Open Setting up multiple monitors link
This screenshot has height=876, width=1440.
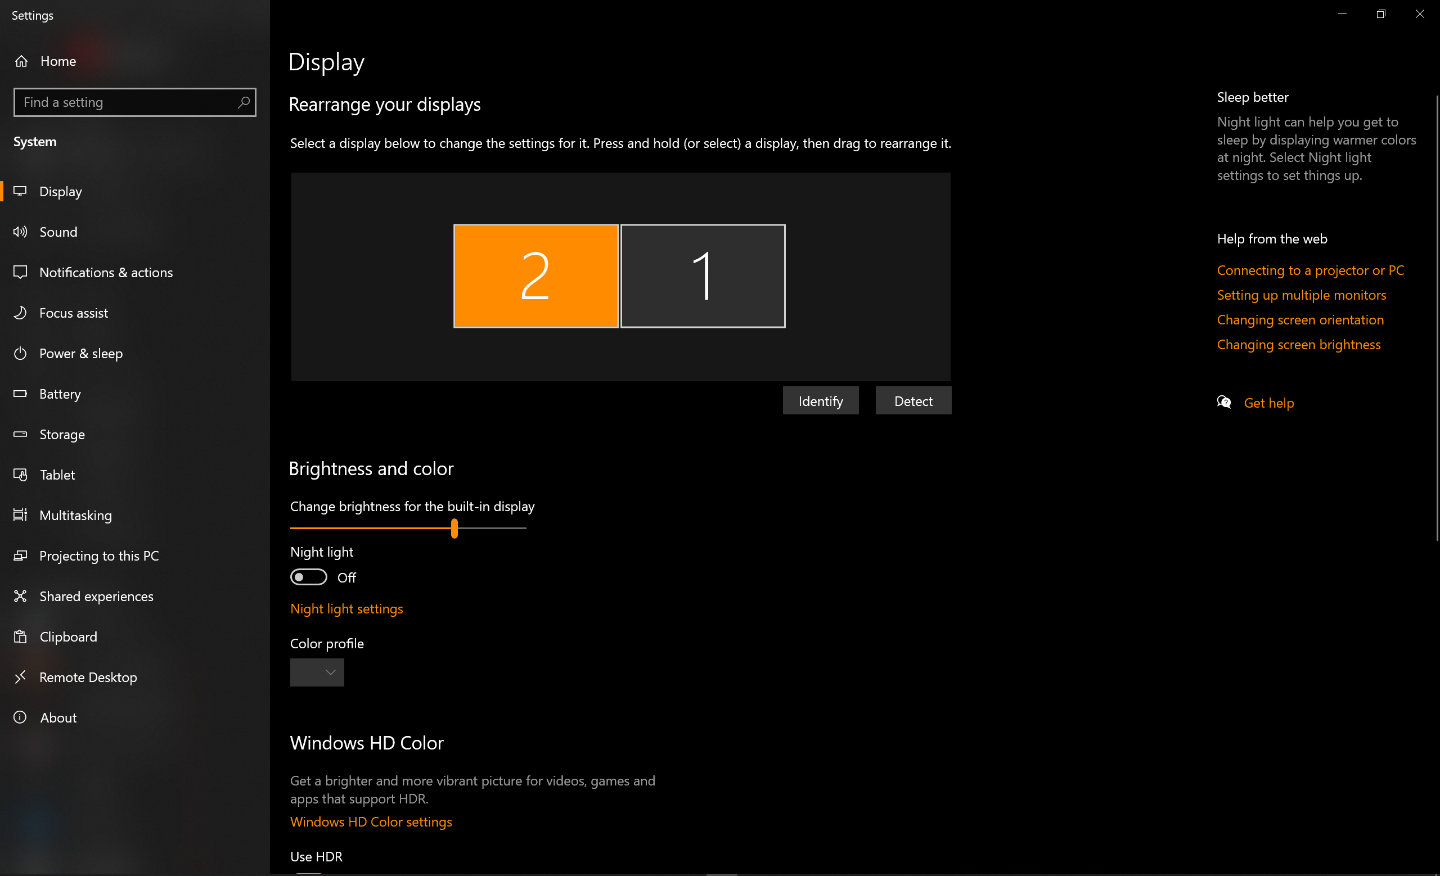[1302, 295]
